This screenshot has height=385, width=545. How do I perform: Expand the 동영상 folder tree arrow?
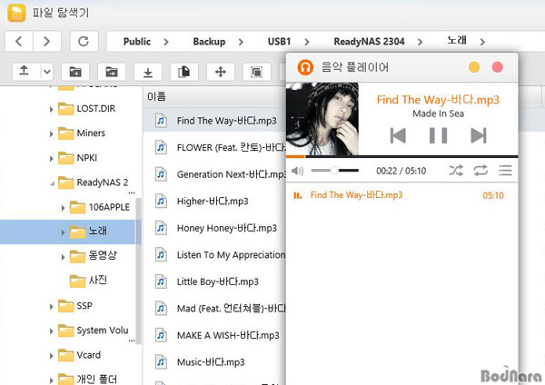(x=63, y=257)
